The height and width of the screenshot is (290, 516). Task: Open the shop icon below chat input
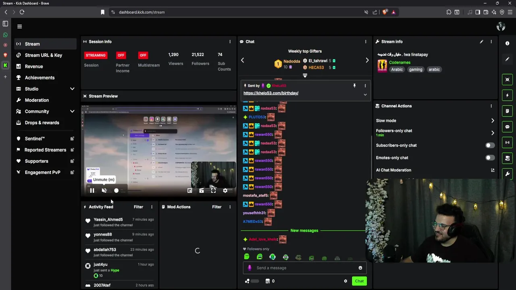(267, 281)
